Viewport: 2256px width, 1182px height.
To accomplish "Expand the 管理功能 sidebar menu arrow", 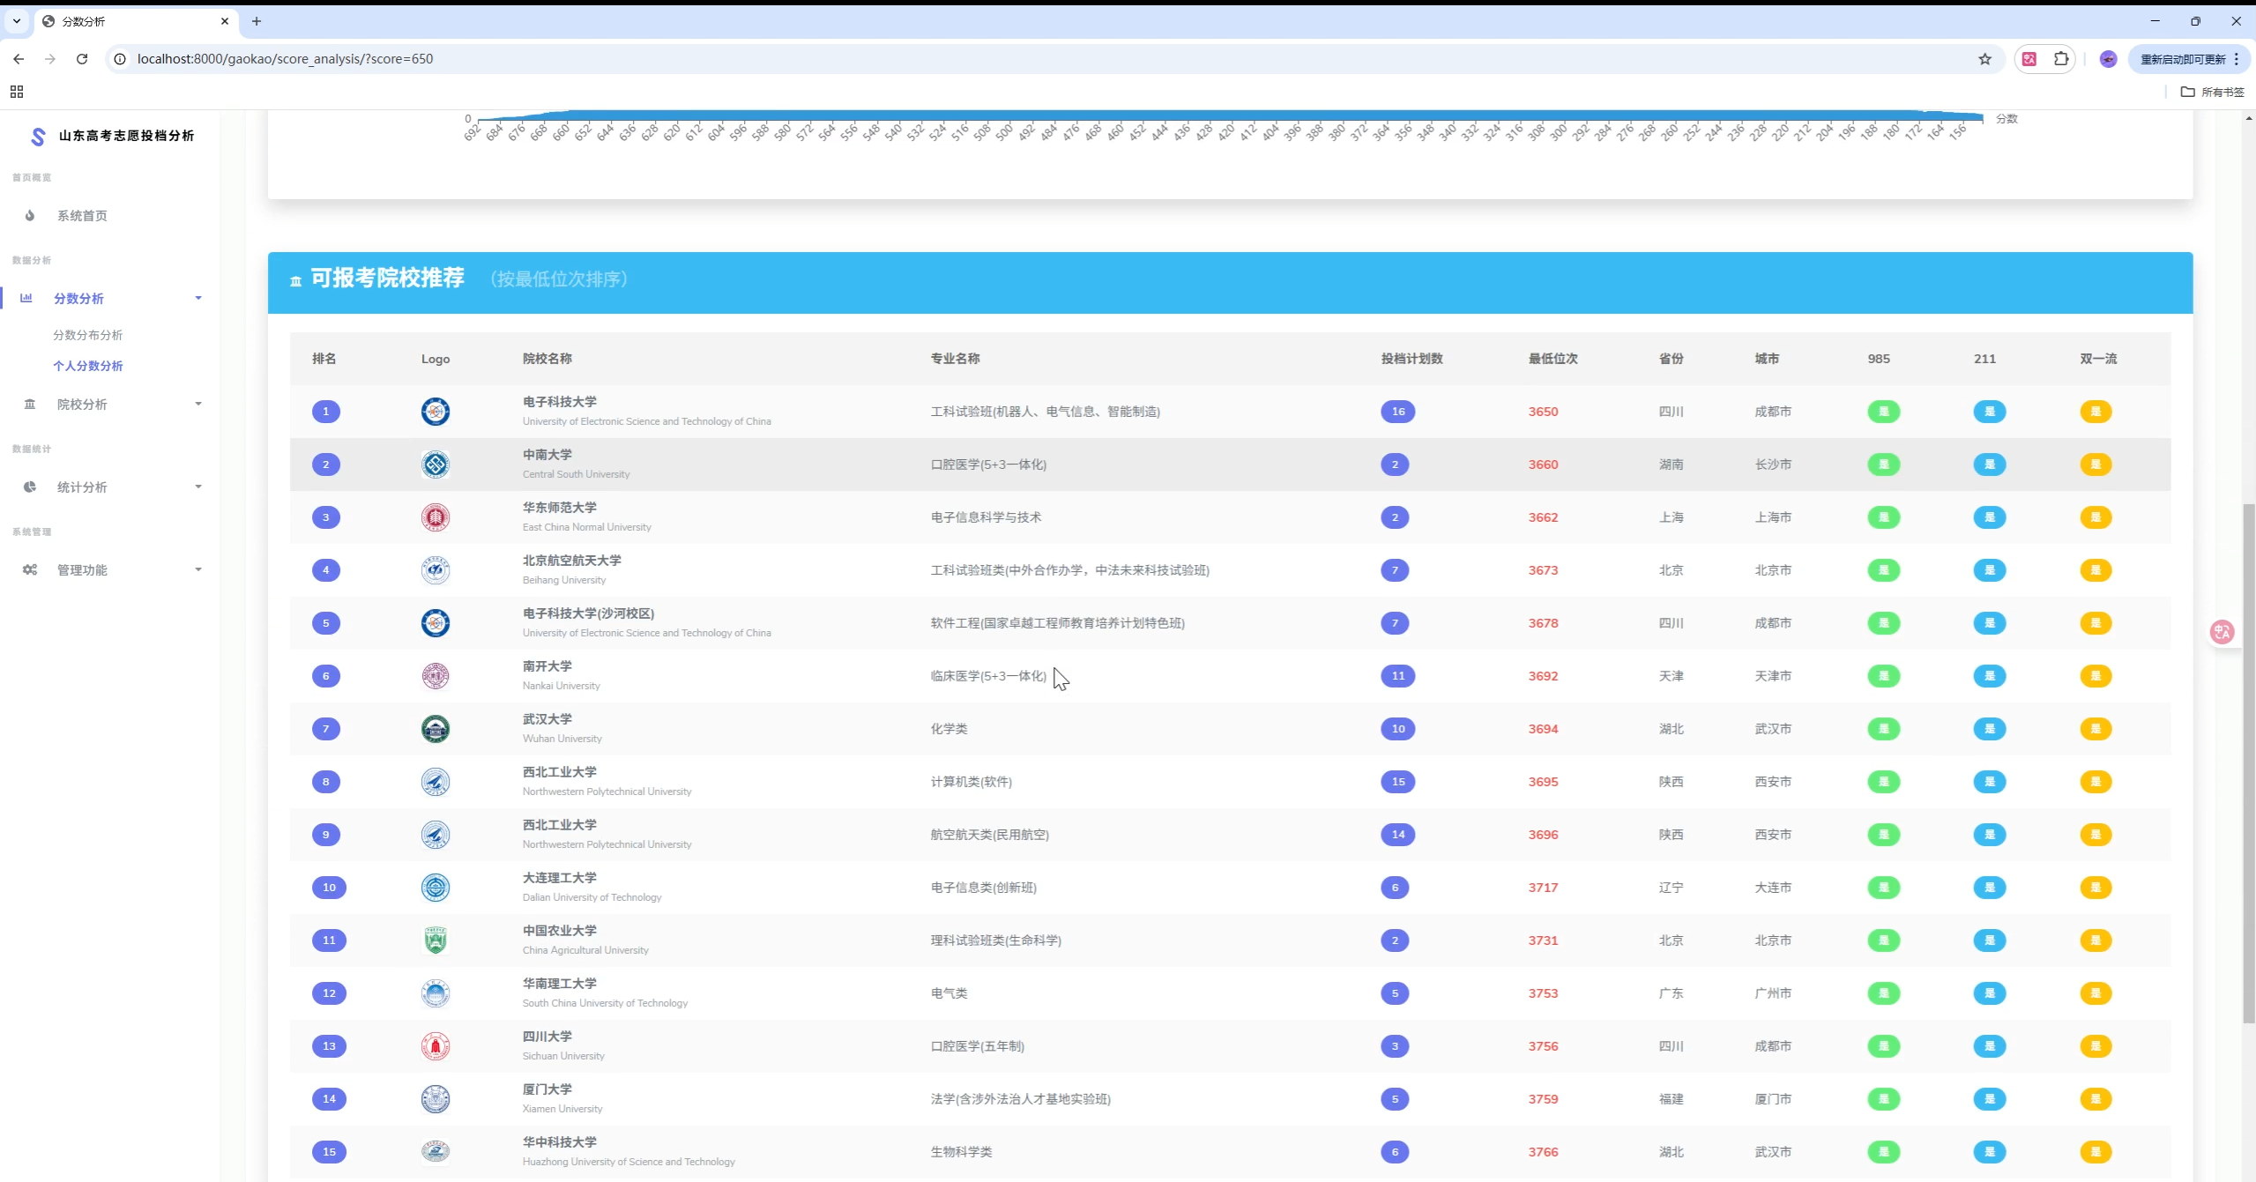I will pyautogui.click(x=198, y=570).
